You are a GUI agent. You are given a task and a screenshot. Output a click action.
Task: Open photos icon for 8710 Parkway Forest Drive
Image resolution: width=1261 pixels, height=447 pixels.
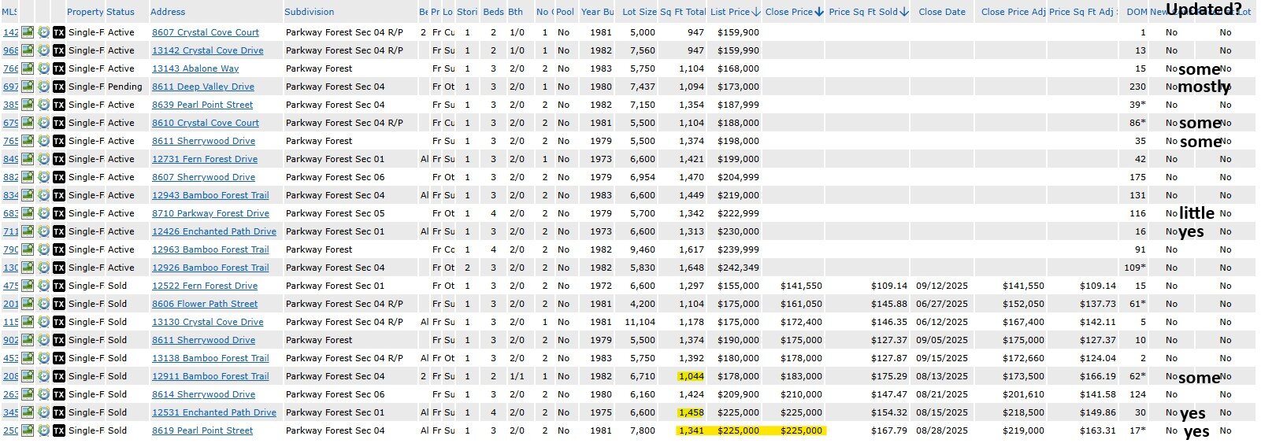point(28,213)
